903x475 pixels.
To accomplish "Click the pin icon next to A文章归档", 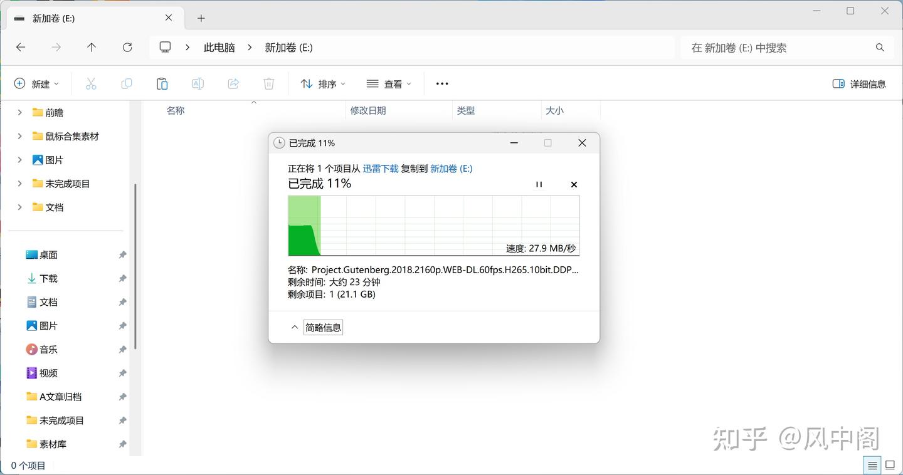I will coord(122,397).
